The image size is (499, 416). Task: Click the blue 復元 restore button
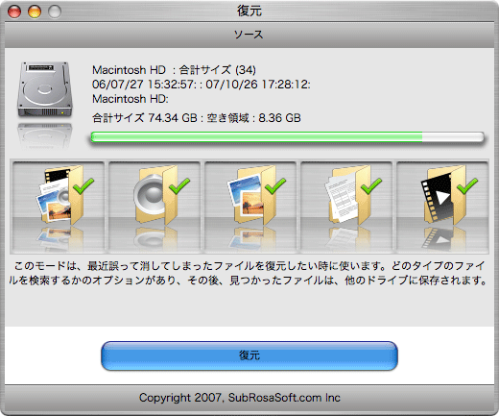249,355
